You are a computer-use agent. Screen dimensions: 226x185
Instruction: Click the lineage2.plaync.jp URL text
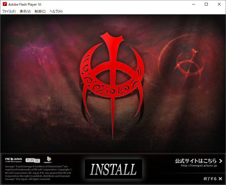pos(199,166)
